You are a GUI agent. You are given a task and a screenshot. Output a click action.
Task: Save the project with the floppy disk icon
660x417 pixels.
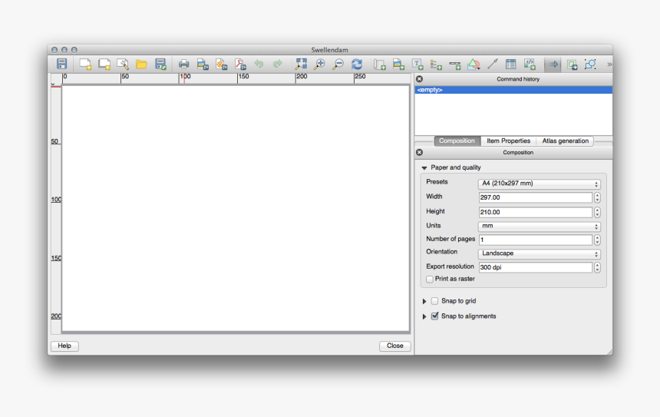(x=62, y=64)
